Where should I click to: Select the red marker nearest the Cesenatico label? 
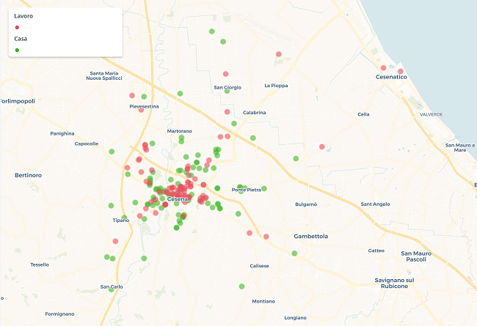pyautogui.click(x=384, y=68)
